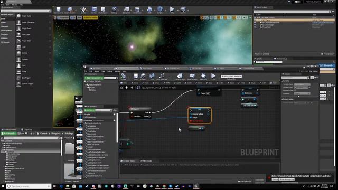Select Sphere in Place Actors list
This screenshot has width=338, height=190.
tap(33, 53)
